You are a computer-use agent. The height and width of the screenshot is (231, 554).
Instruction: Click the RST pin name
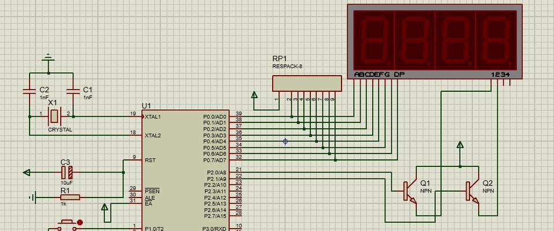tap(150, 160)
